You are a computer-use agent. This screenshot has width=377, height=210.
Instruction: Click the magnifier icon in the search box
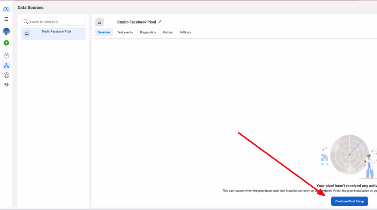(26, 22)
